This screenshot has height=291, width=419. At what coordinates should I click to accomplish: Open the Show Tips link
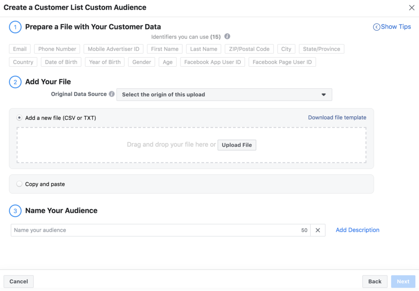coord(396,27)
